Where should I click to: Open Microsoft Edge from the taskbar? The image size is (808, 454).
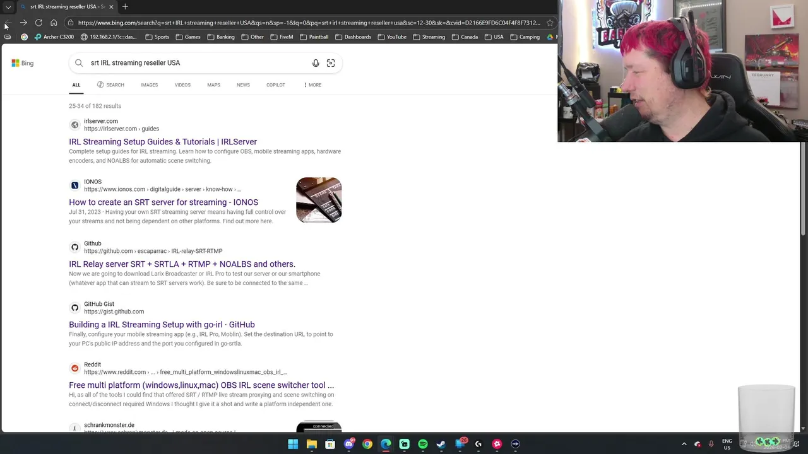tap(386, 444)
